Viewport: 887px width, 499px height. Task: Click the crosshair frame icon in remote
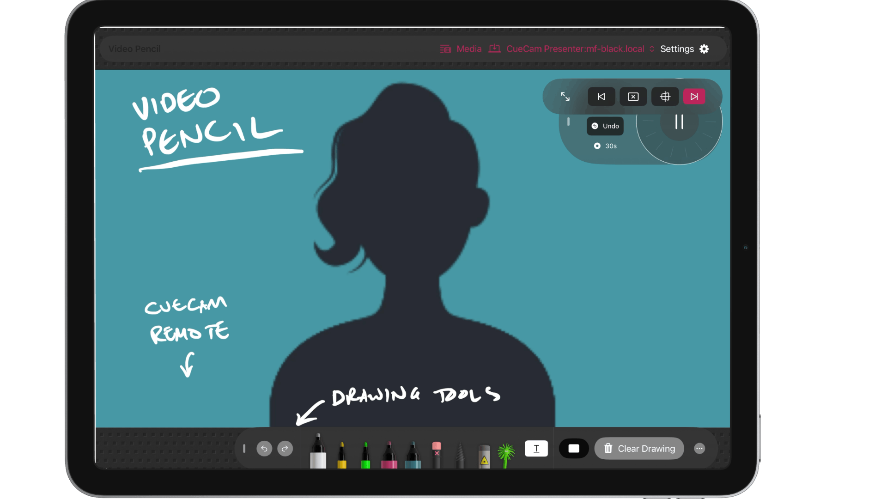point(665,97)
